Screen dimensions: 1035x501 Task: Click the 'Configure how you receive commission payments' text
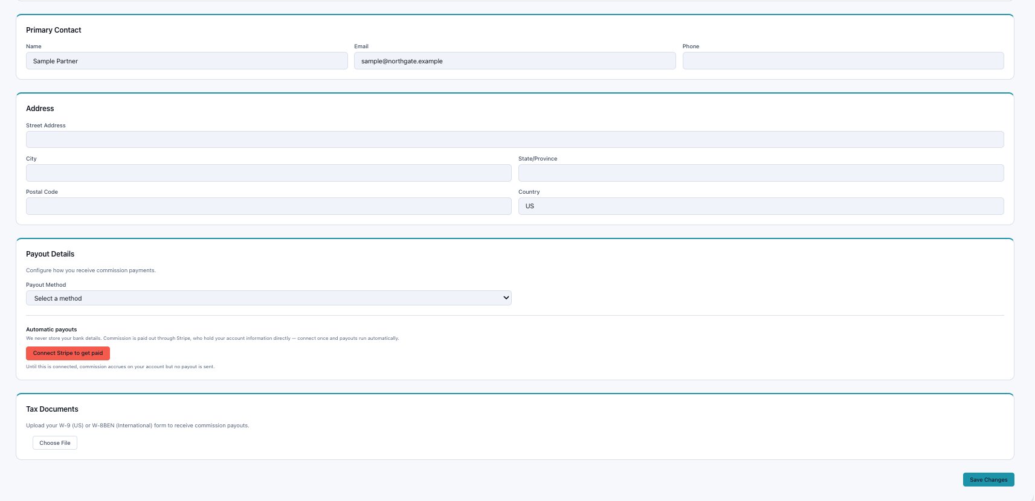coord(91,270)
